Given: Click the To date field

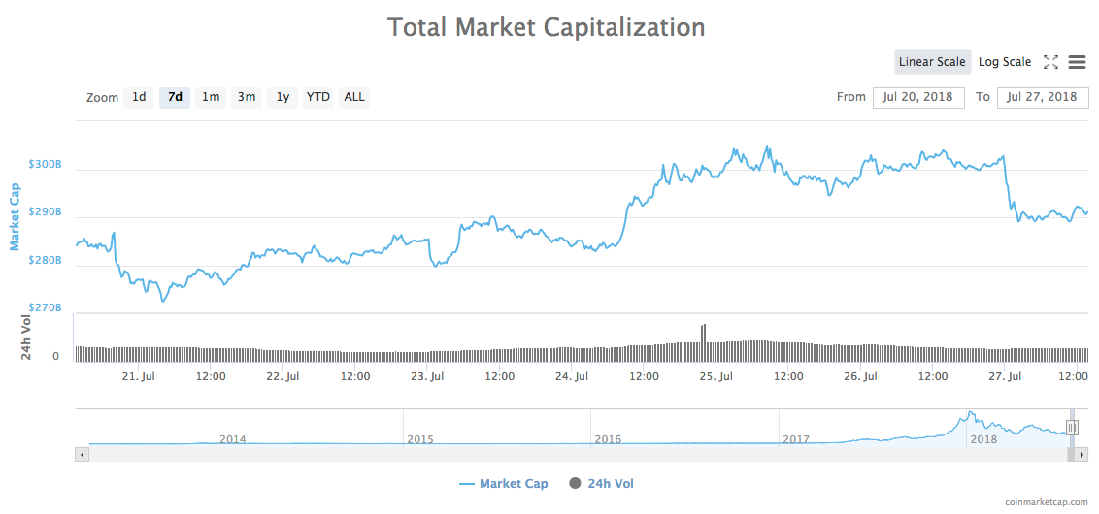Looking at the screenshot, I should pos(1043,97).
